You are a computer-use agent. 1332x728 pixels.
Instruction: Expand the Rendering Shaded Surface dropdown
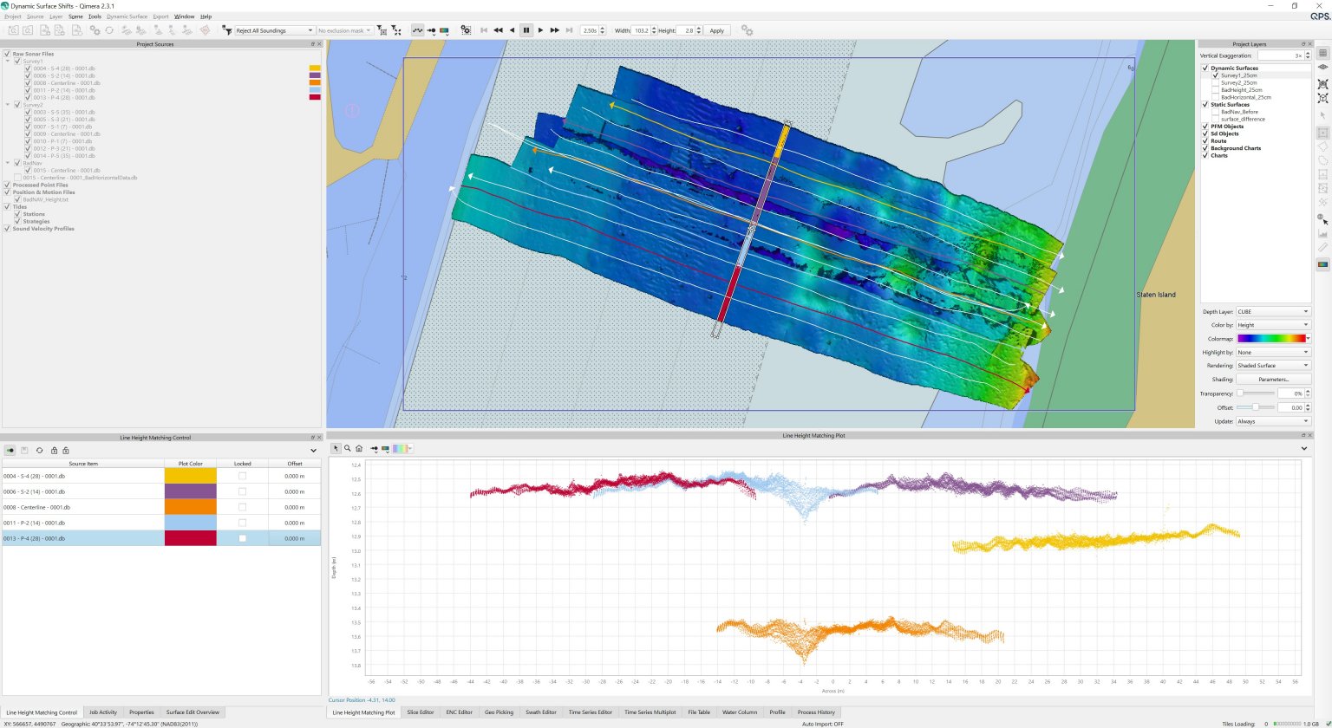pyautogui.click(x=1272, y=366)
